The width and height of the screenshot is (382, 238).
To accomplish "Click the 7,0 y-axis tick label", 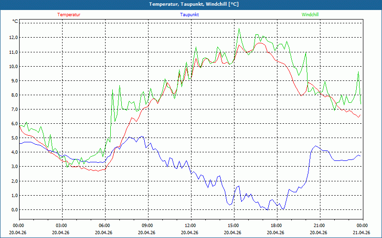I will click(13, 109).
